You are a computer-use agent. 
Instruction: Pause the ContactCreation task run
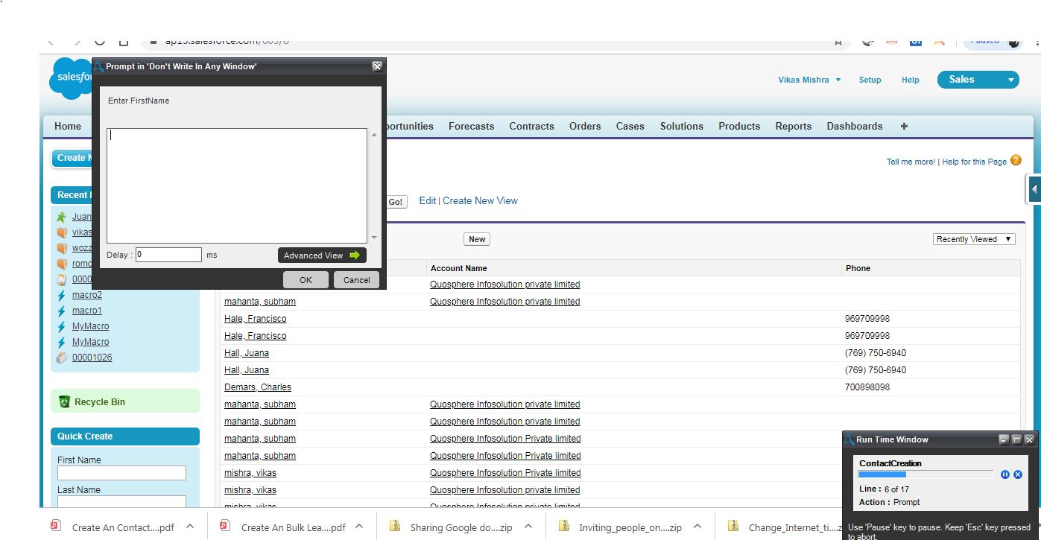1004,474
